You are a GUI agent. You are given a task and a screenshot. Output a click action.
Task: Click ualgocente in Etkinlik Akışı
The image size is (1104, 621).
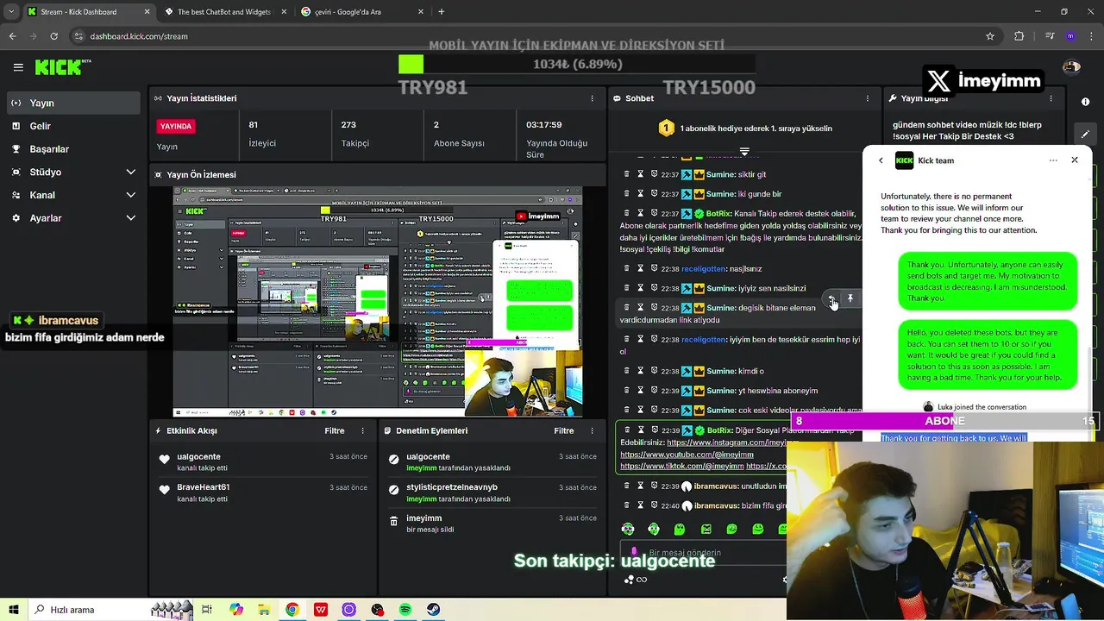(198, 456)
